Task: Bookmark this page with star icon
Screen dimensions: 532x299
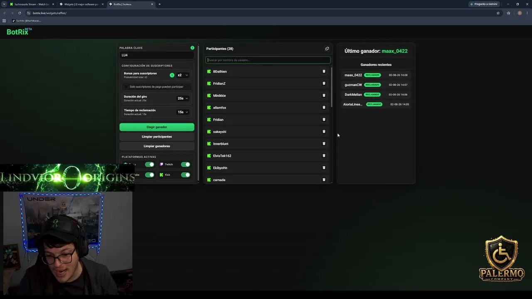Action: [x=498, y=13]
